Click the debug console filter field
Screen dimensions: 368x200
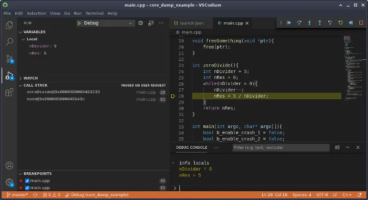click(x=281, y=148)
